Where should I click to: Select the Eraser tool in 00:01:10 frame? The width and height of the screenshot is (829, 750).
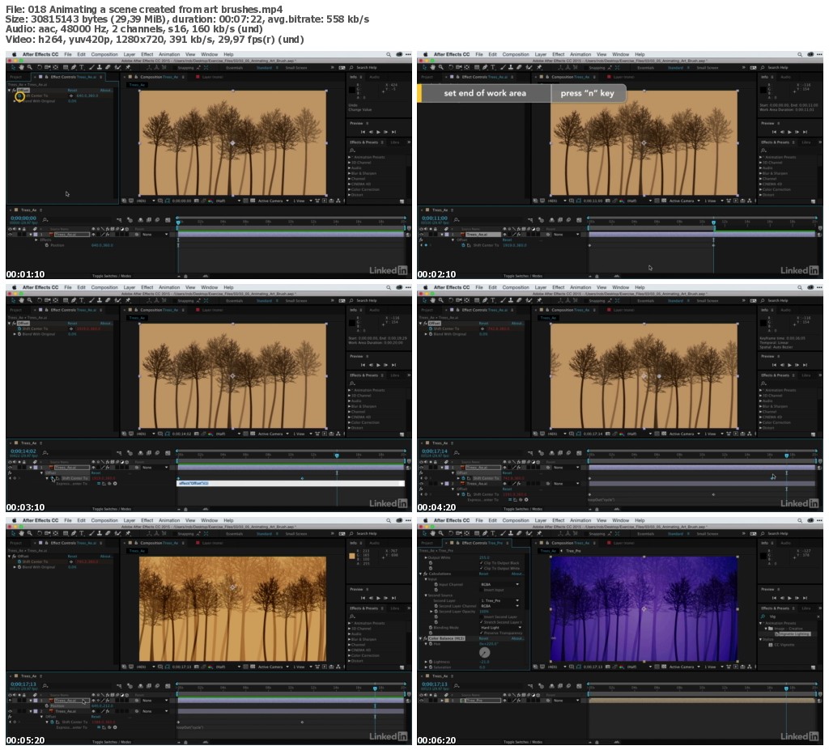(x=108, y=67)
